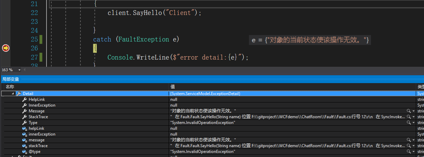Click the stackTrace field value cell
Image resolution: width=424 pixels, height=157 pixels.
tap(287, 146)
